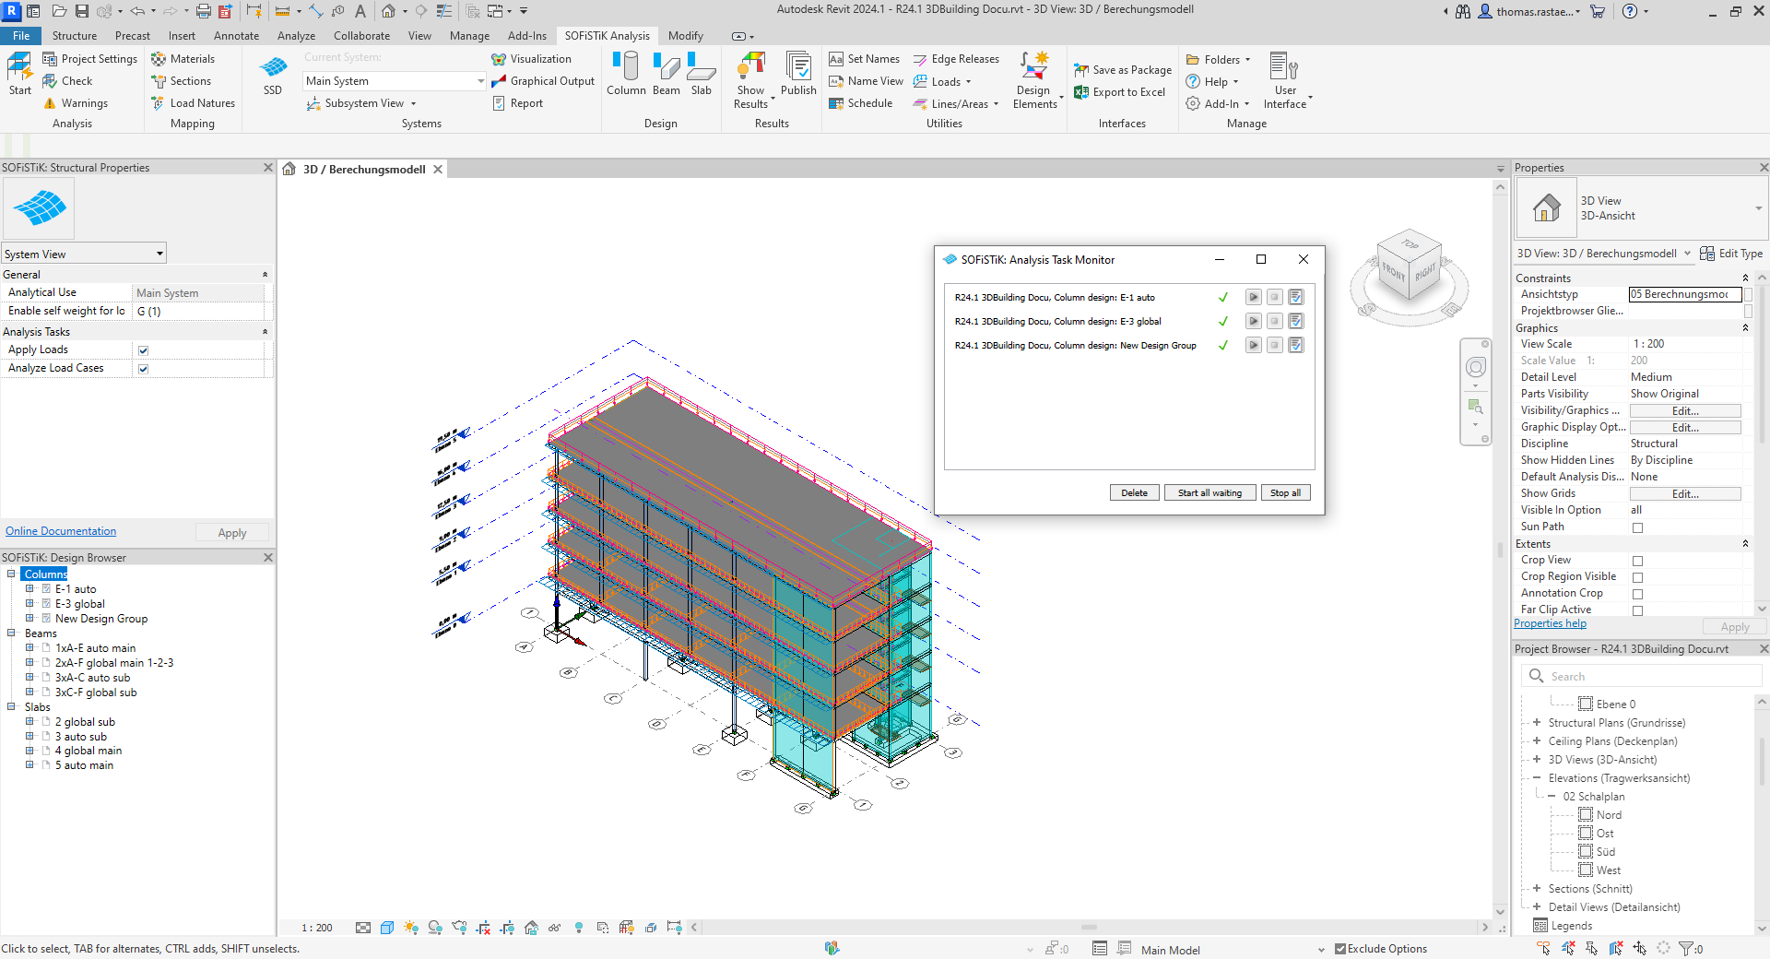Open the Structure ribbon tab
This screenshot has height=959, width=1770.
[x=75, y=36]
